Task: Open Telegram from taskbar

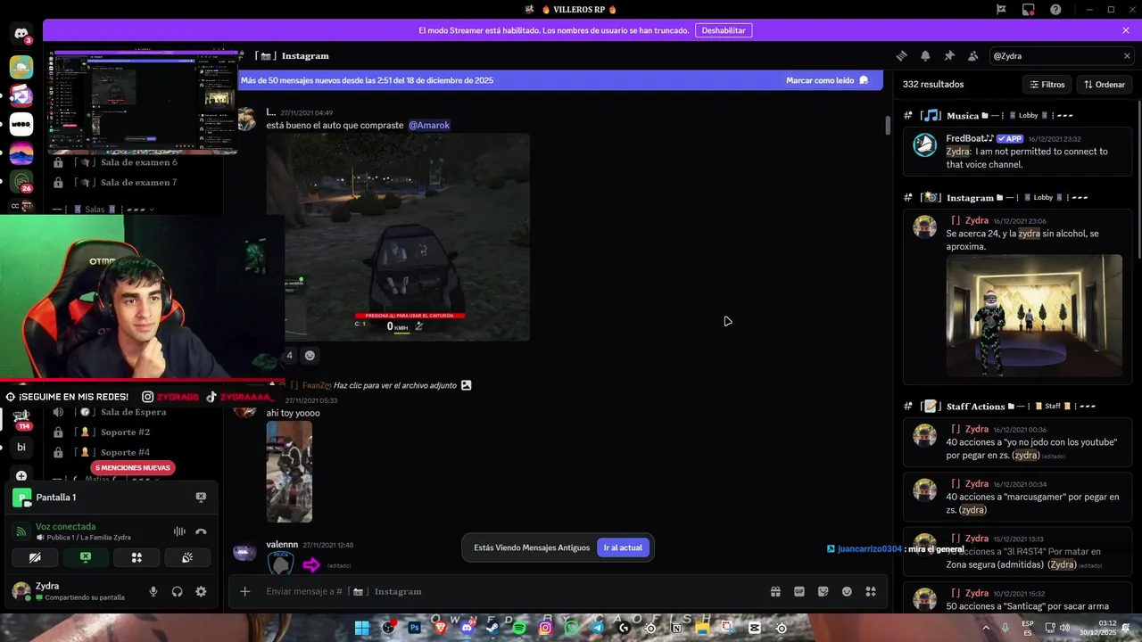Action: 598,628
